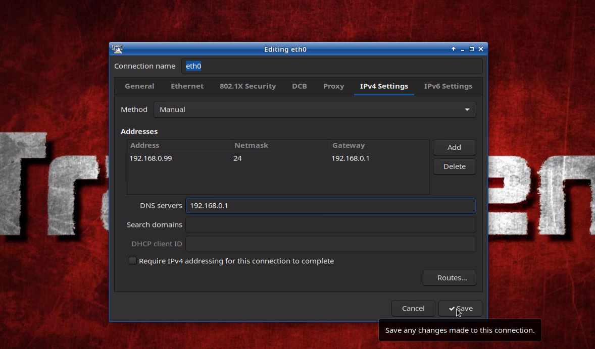Go to the 802.1X Security tab
This screenshot has height=349, width=595.
coord(247,86)
